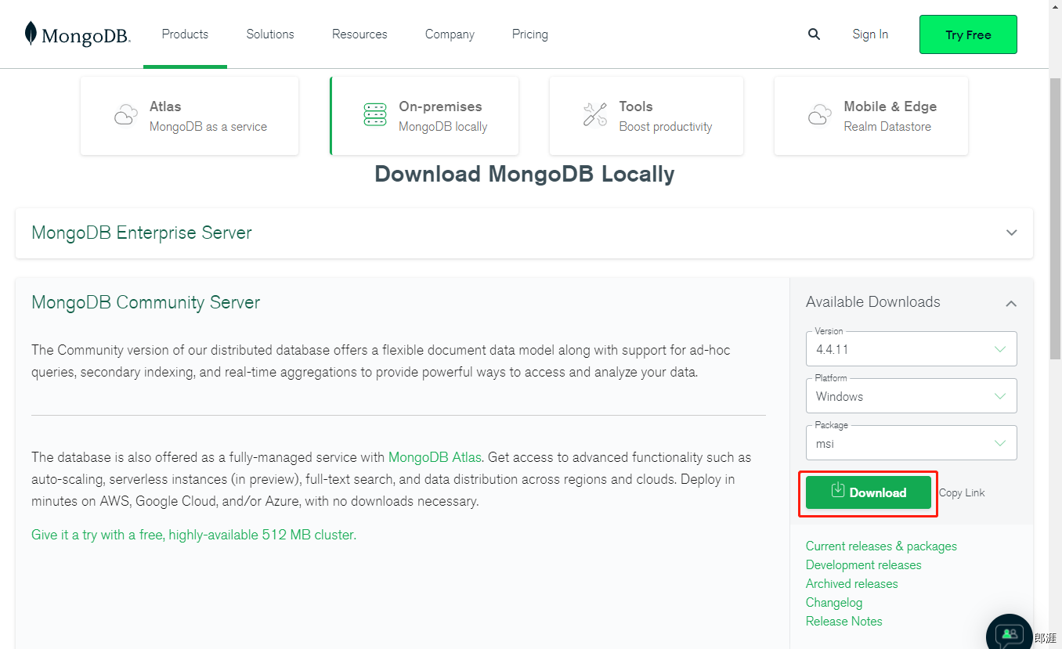Expand the MongoDB Enterprise Server section
Screen dimensions: 1062x649
524,233
